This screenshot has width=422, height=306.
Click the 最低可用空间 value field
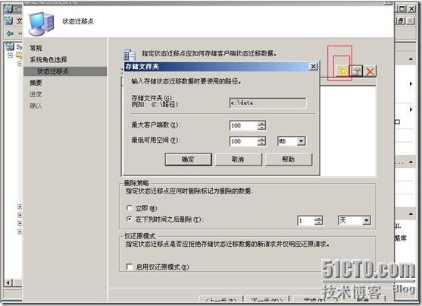point(243,141)
